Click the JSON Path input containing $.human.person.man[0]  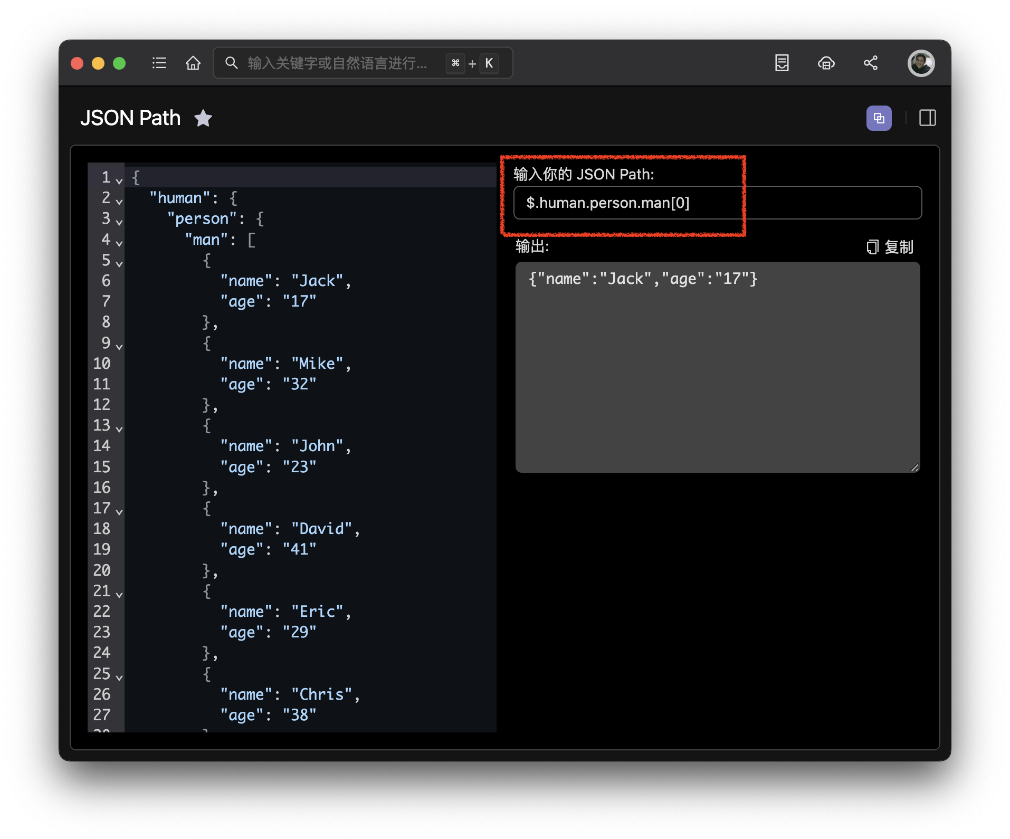click(x=718, y=203)
